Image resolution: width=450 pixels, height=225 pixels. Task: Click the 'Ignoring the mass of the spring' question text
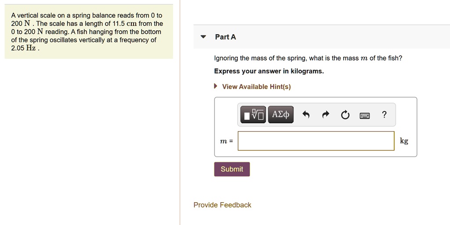pos(308,58)
